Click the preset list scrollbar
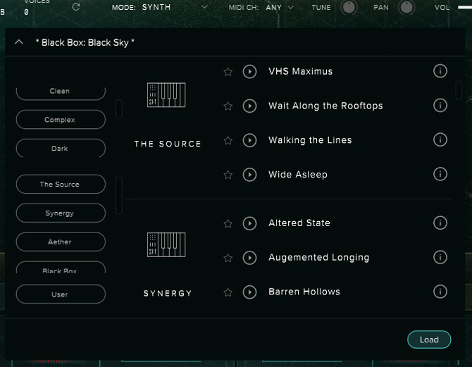This screenshot has height=367, width=472. click(459, 89)
